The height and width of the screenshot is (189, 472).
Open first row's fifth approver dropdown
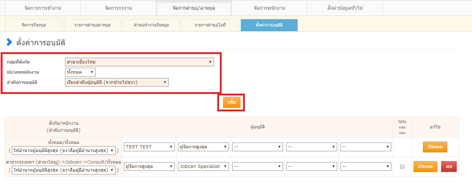click(366, 147)
